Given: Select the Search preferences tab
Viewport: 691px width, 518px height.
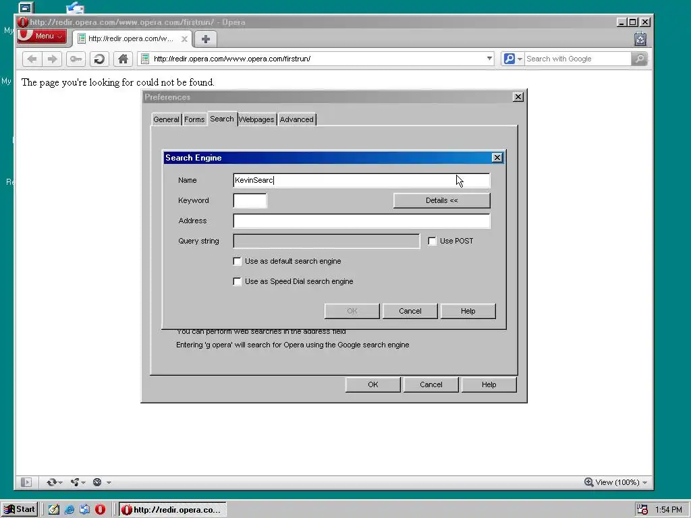Looking at the screenshot, I should point(221,119).
